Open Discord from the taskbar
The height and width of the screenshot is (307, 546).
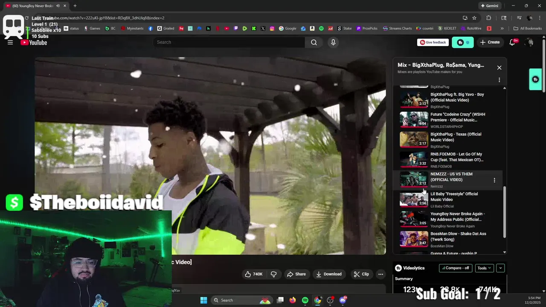tap(343, 300)
